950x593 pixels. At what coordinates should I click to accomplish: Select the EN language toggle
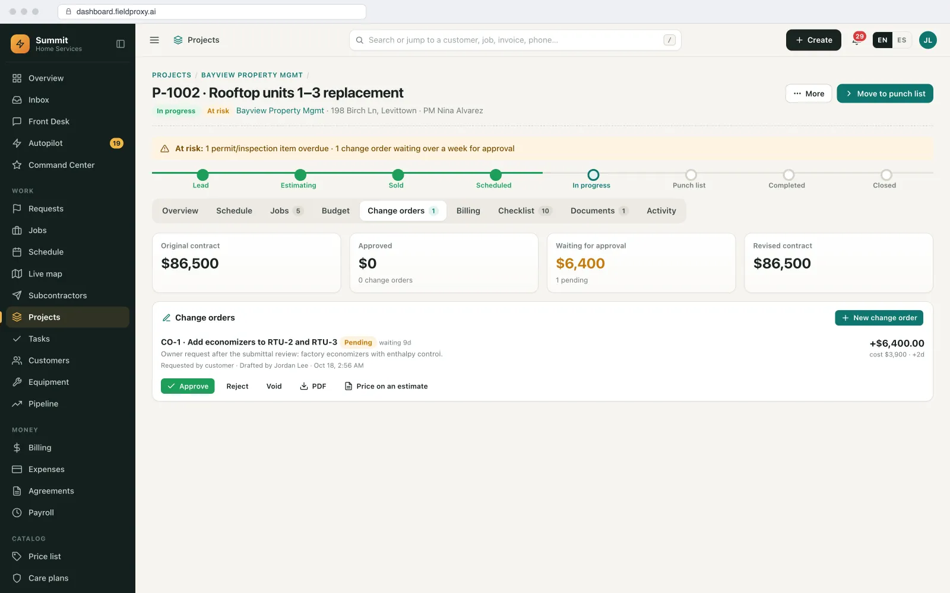click(882, 40)
